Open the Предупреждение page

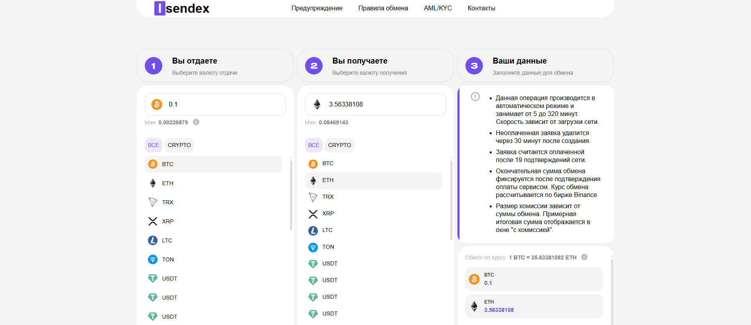point(317,8)
